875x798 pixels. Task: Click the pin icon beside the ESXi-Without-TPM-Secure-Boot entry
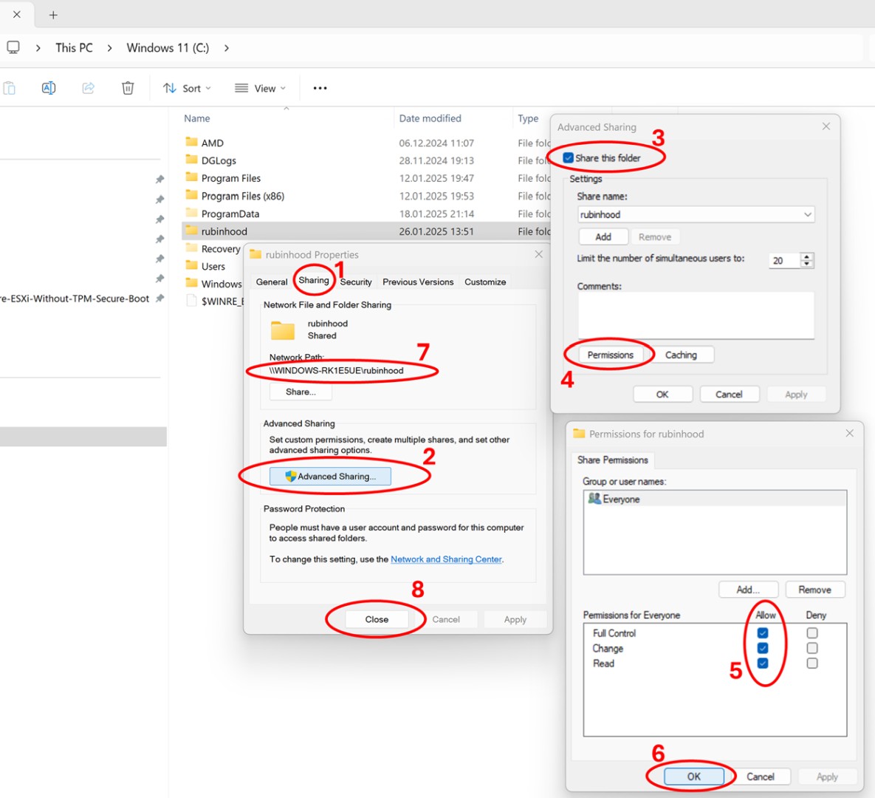tap(159, 299)
